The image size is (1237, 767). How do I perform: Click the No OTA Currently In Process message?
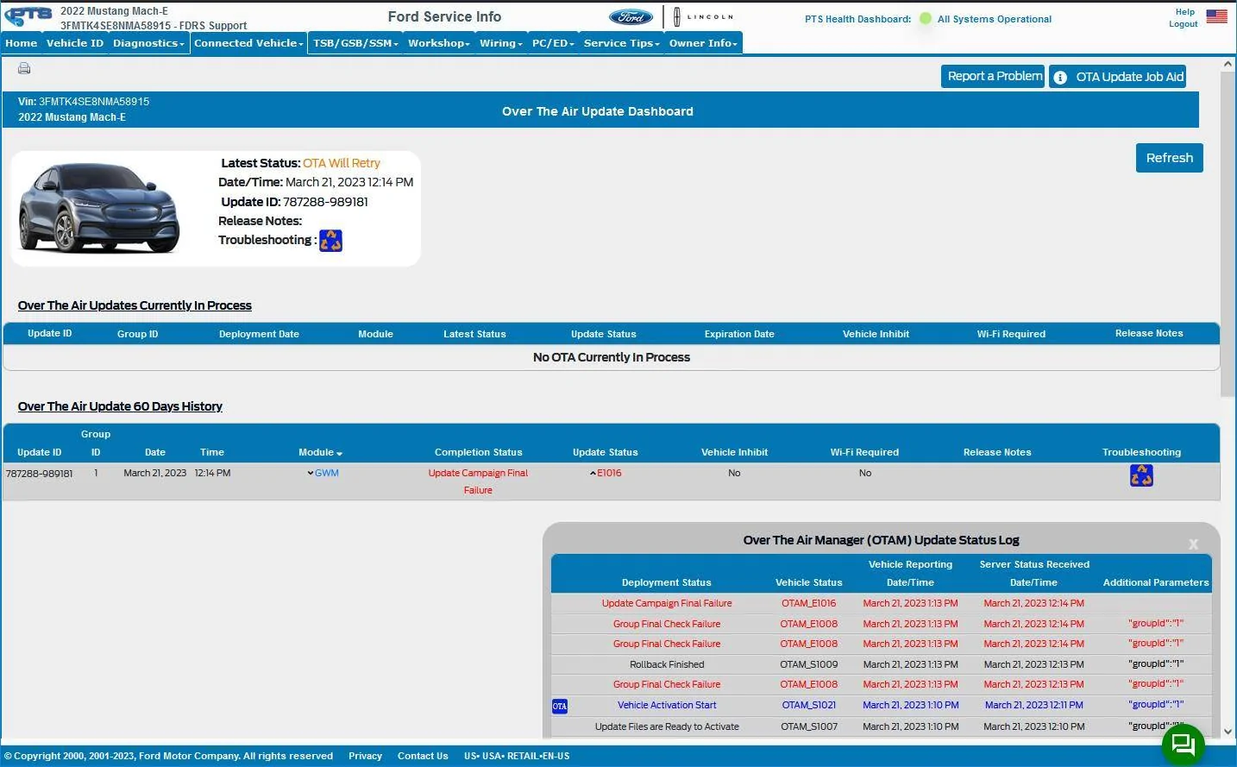coord(612,357)
